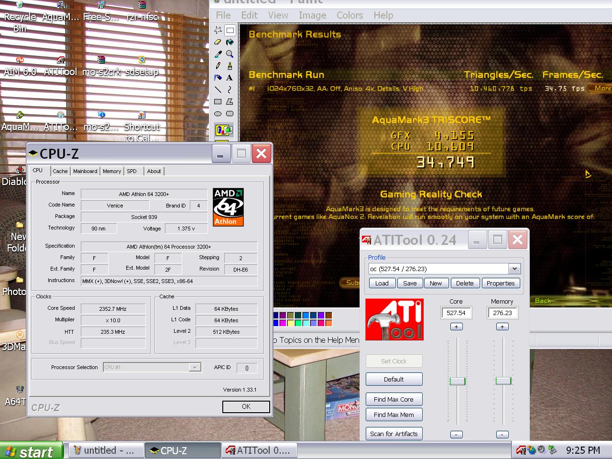The height and width of the screenshot is (459, 612).
Task: Select the Curve tool in Paint
Action: [x=230, y=89]
